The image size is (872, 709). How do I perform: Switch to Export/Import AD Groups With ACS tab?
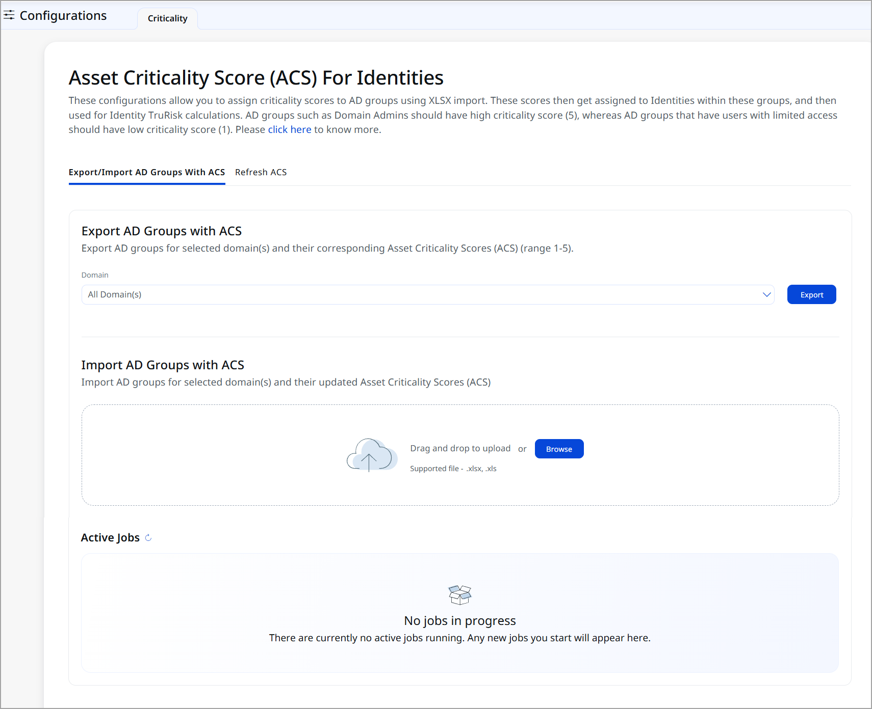coord(147,172)
